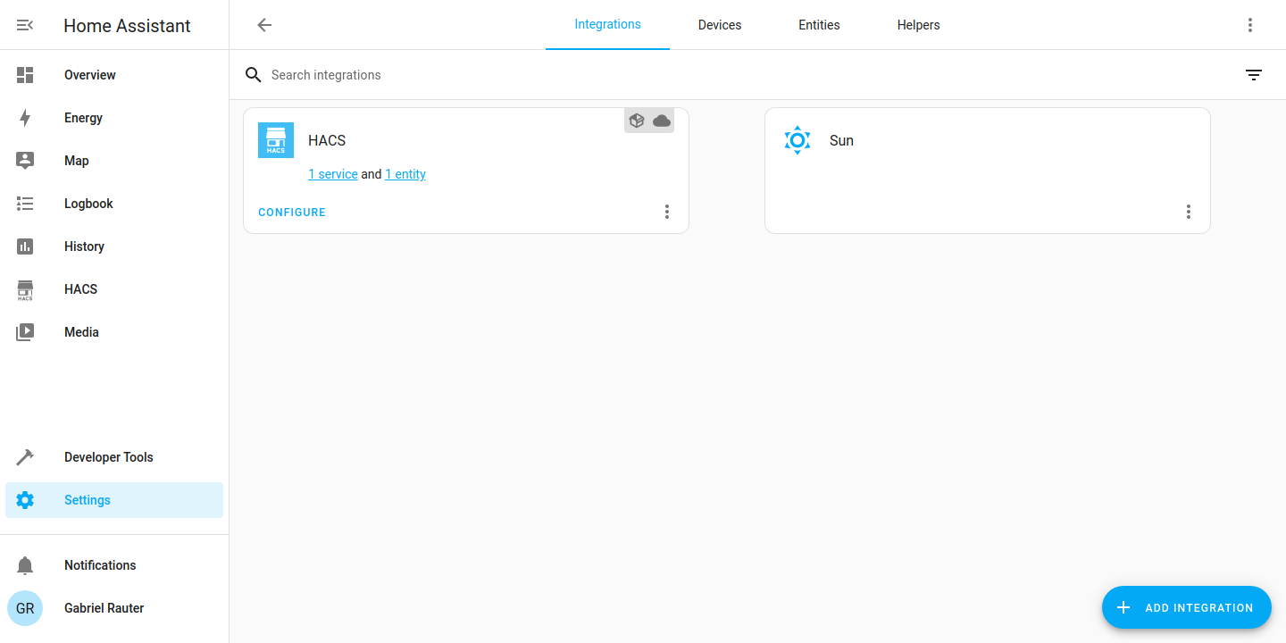1286x643 pixels.
Task: Open the '1 entity' link
Action: click(x=405, y=174)
